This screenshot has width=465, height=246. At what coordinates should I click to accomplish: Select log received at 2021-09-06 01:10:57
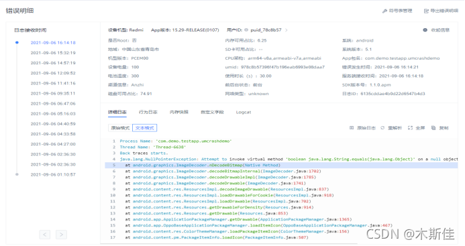click(53, 174)
